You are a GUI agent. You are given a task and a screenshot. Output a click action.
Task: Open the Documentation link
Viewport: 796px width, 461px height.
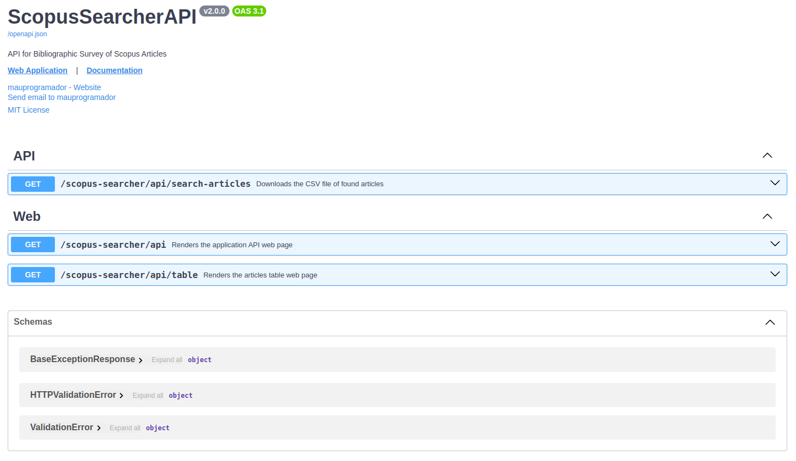(x=114, y=70)
